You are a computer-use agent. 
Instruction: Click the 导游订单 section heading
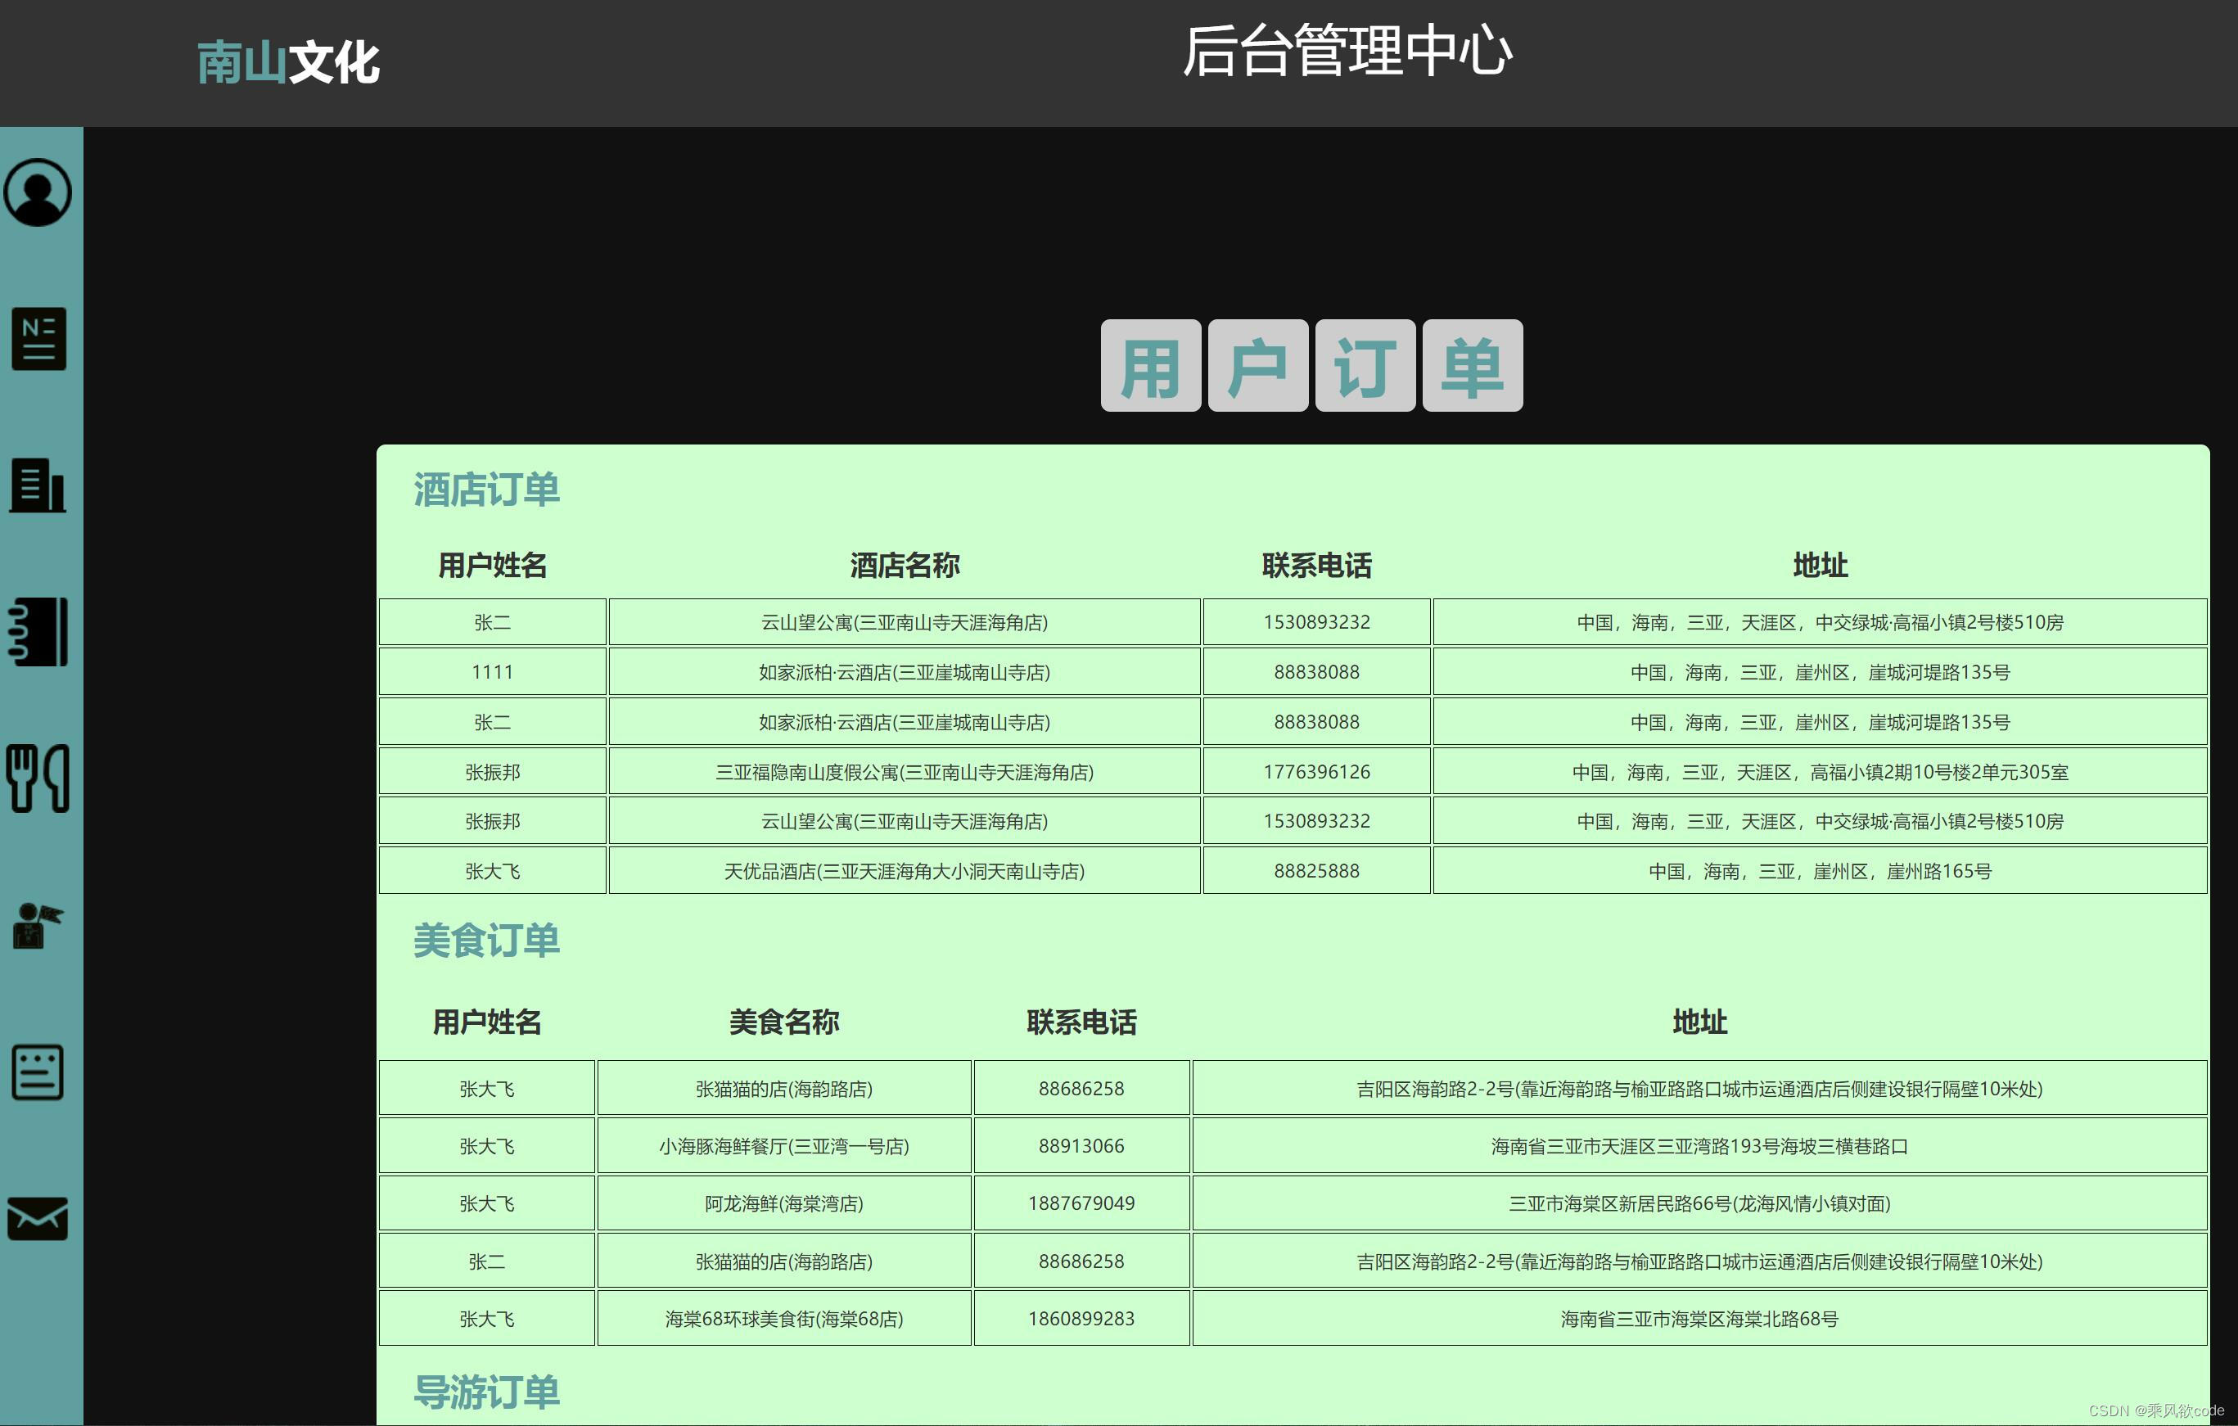486,1392
